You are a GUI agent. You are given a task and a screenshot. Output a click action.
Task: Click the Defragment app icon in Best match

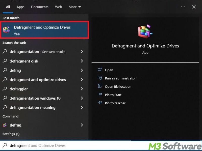point(7,30)
